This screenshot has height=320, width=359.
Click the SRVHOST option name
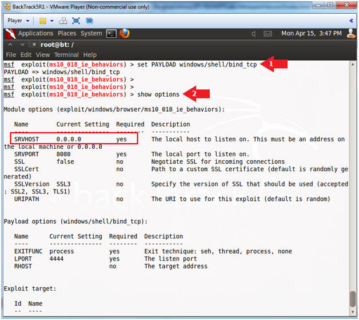[x=26, y=139]
